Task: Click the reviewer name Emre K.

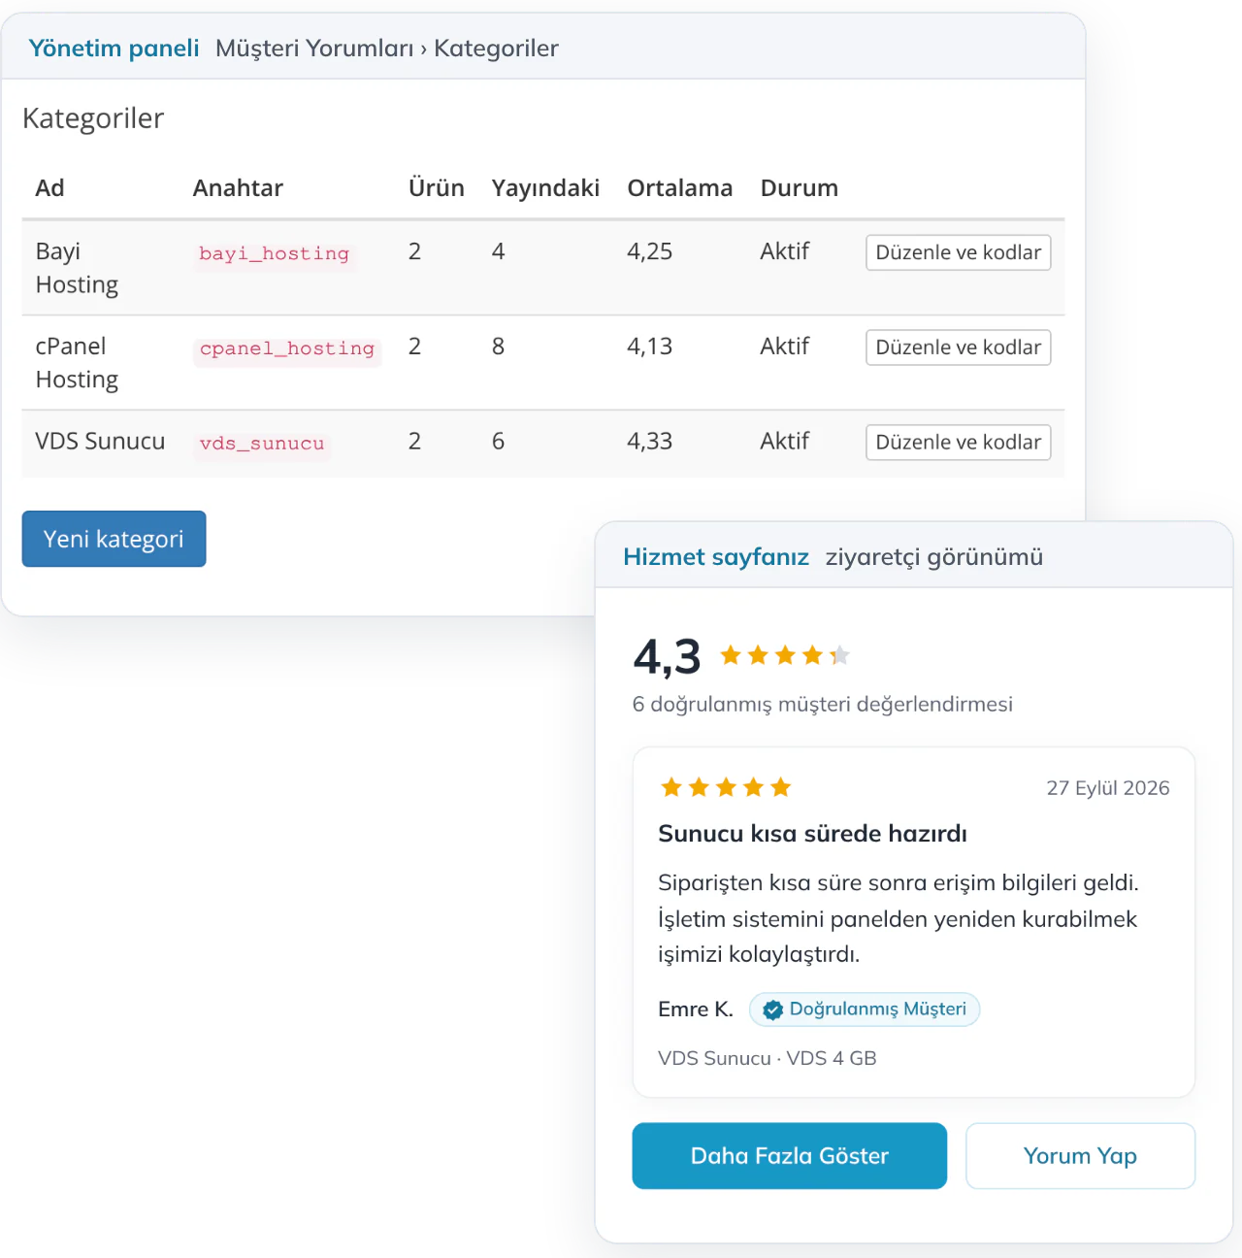Action: pyautogui.click(x=696, y=1010)
